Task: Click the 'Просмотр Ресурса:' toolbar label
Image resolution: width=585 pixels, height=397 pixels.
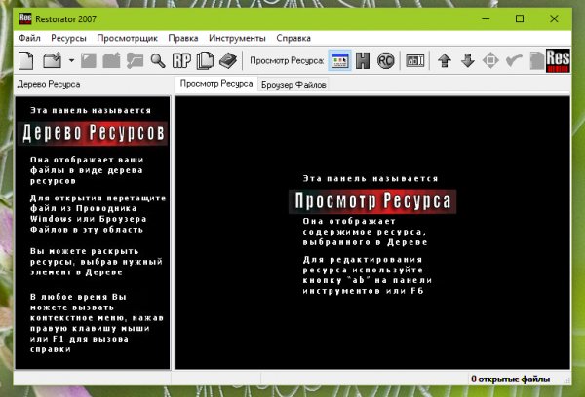Action: [x=287, y=60]
